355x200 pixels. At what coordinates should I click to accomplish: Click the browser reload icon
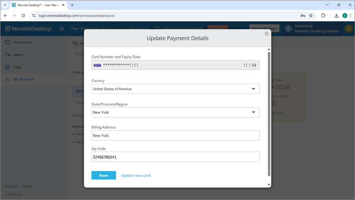[x=23, y=16]
